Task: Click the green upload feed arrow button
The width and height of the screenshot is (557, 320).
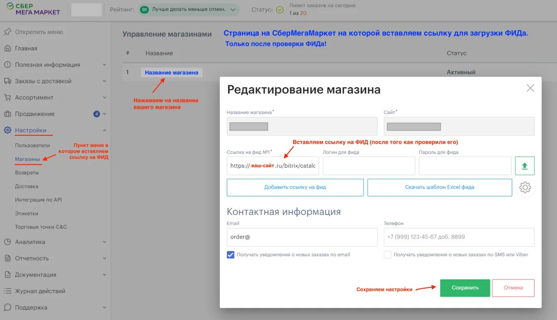Action: pyautogui.click(x=525, y=166)
